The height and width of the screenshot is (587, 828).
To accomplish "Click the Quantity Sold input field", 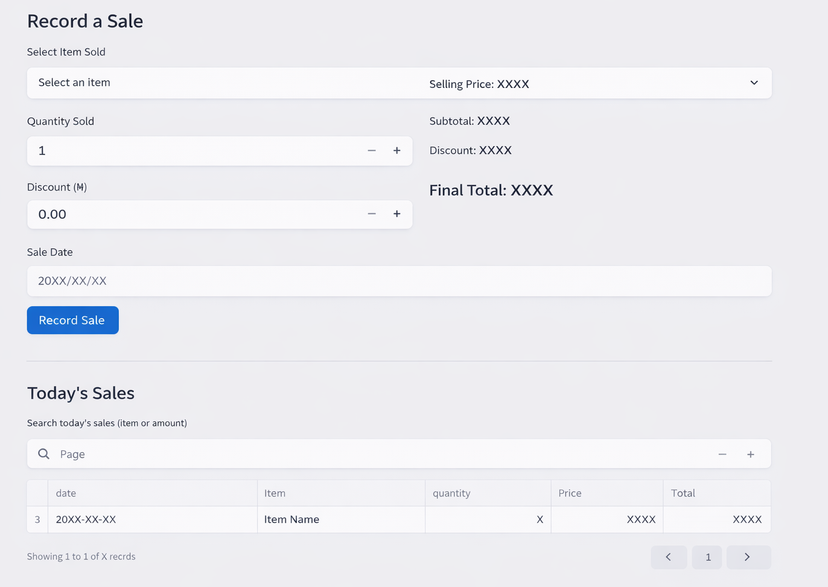I will pos(193,151).
